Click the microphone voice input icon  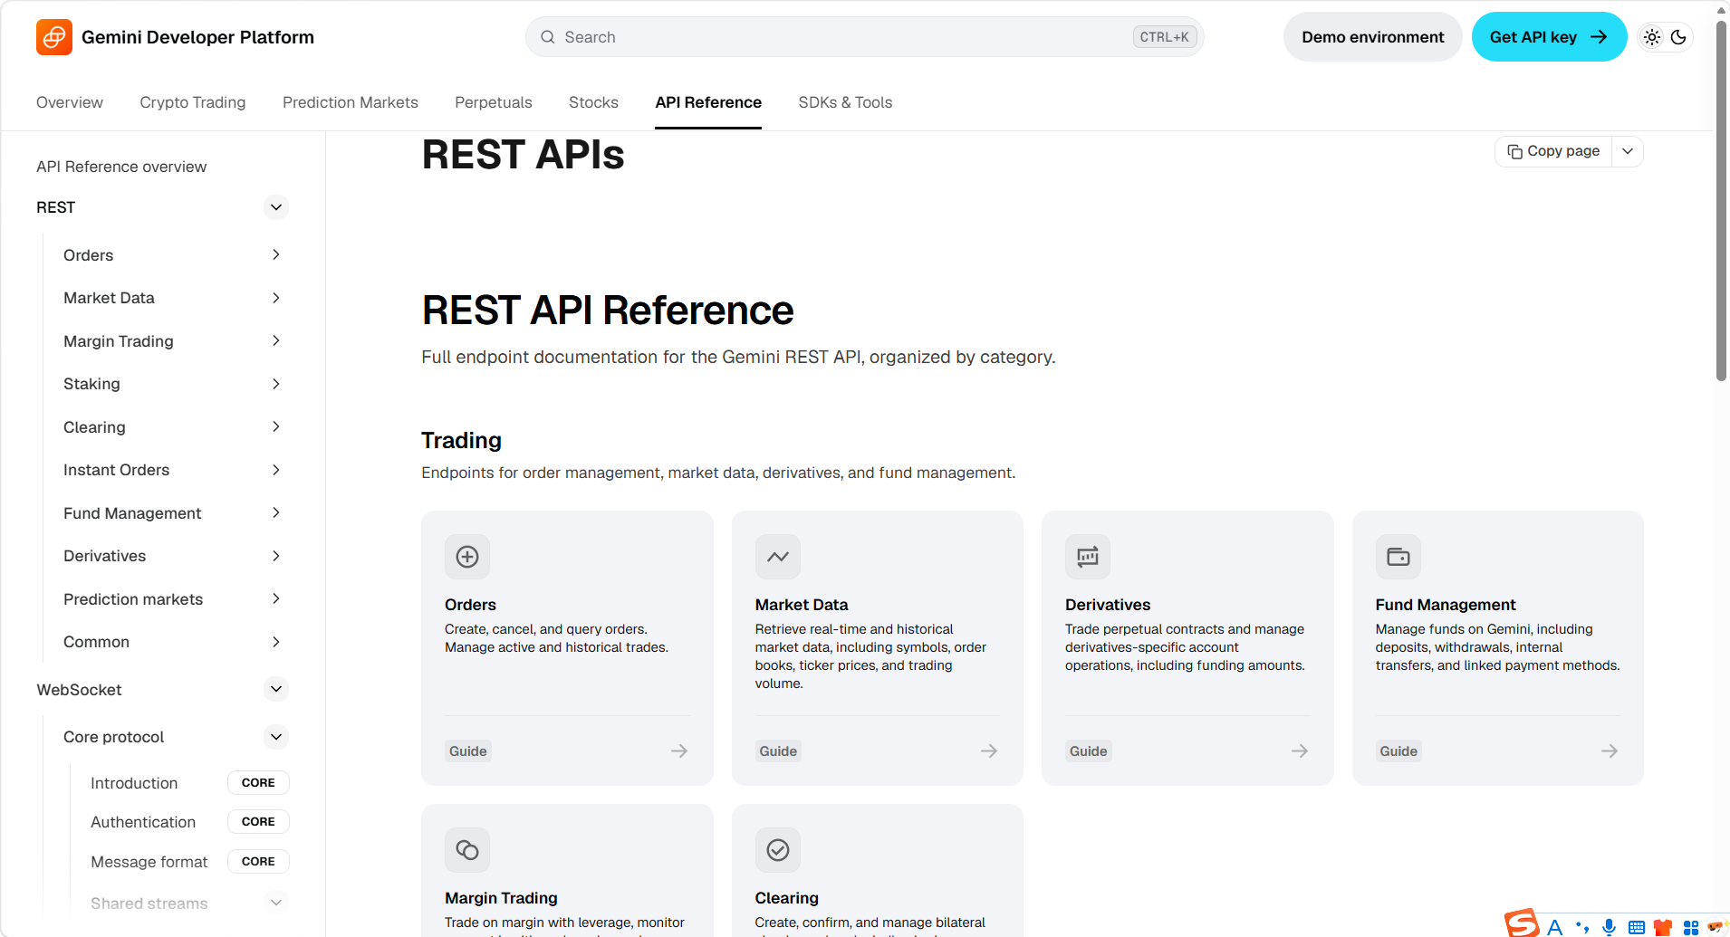click(1609, 927)
